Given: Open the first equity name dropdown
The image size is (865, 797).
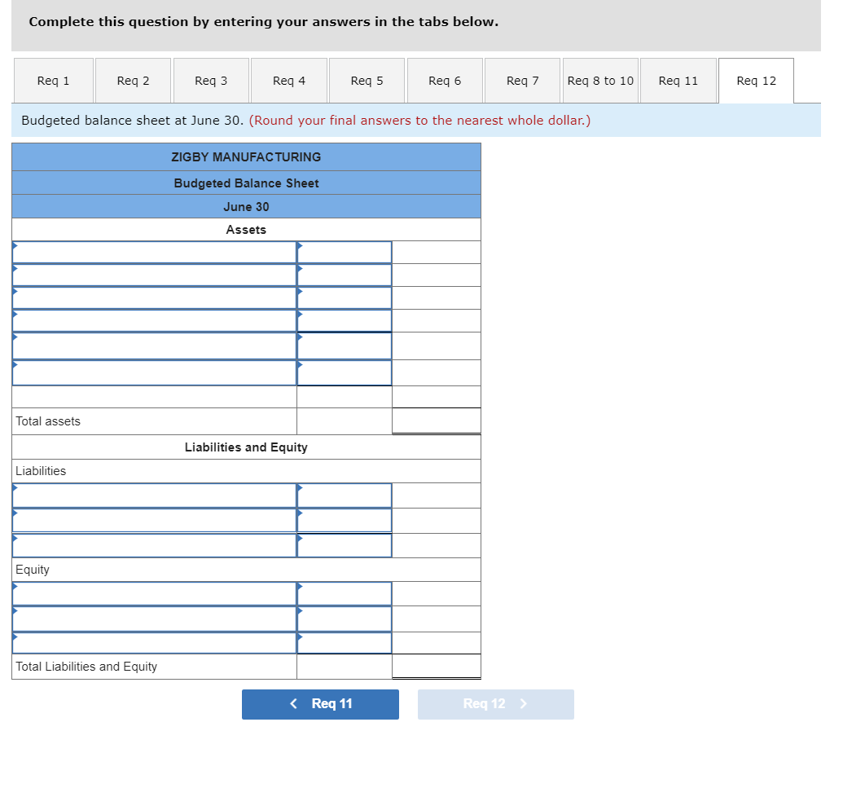Looking at the screenshot, I should click(x=155, y=594).
